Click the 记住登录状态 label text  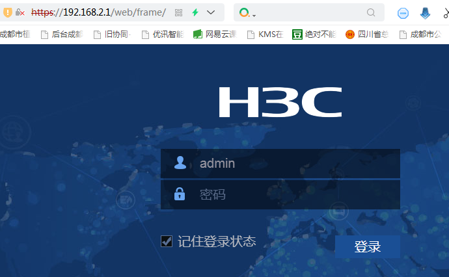click(x=217, y=241)
